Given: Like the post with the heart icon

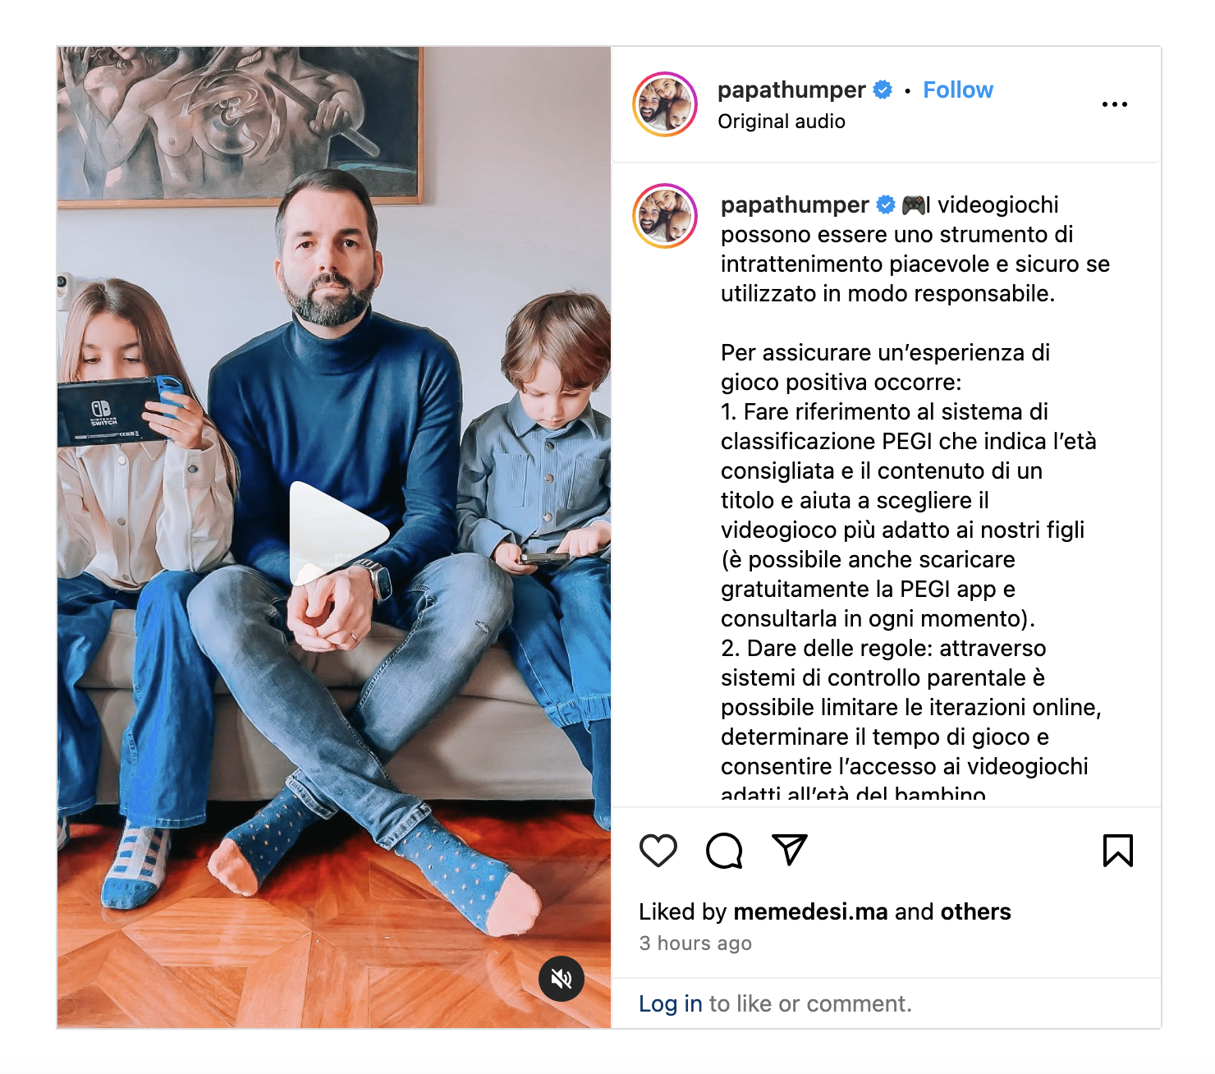Looking at the screenshot, I should 658,851.
